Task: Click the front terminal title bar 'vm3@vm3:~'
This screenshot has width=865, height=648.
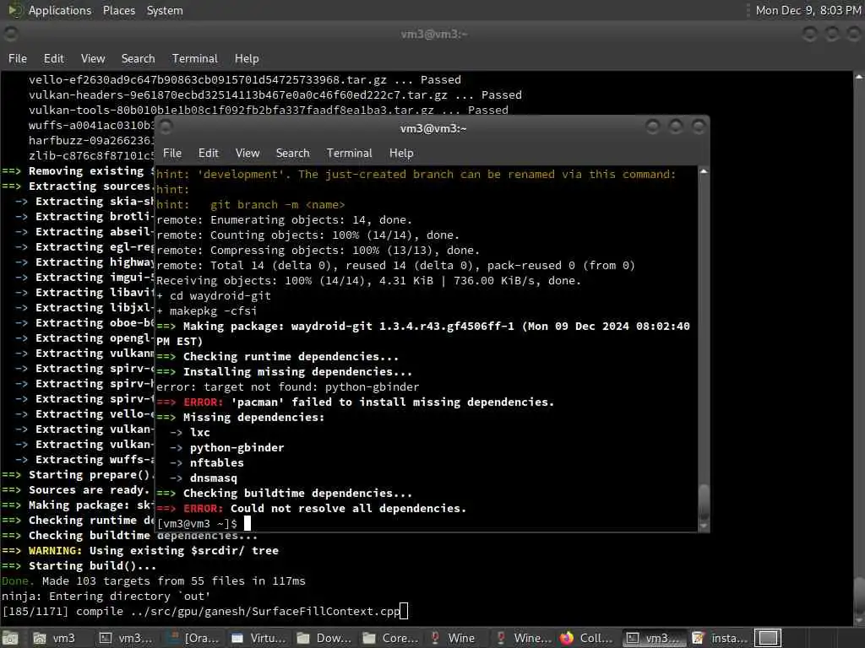Action: pyautogui.click(x=433, y=128)
